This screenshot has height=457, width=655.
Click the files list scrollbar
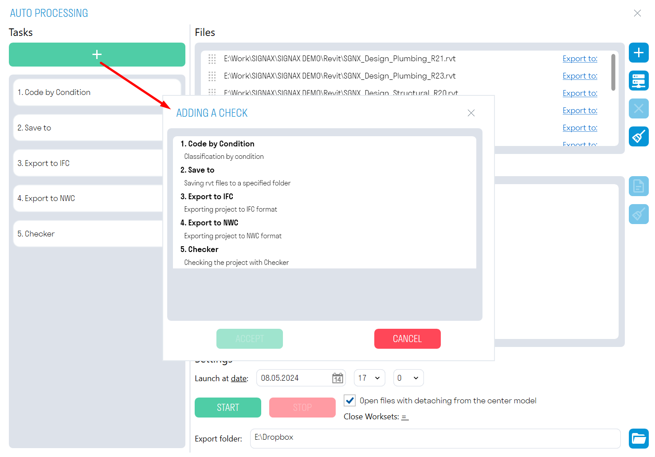tap(613, 72)
